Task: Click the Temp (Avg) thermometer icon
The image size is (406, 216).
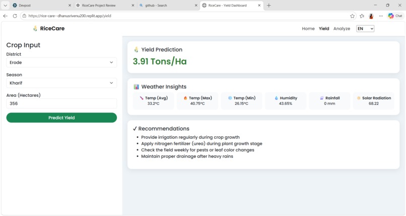Action: 142,98
